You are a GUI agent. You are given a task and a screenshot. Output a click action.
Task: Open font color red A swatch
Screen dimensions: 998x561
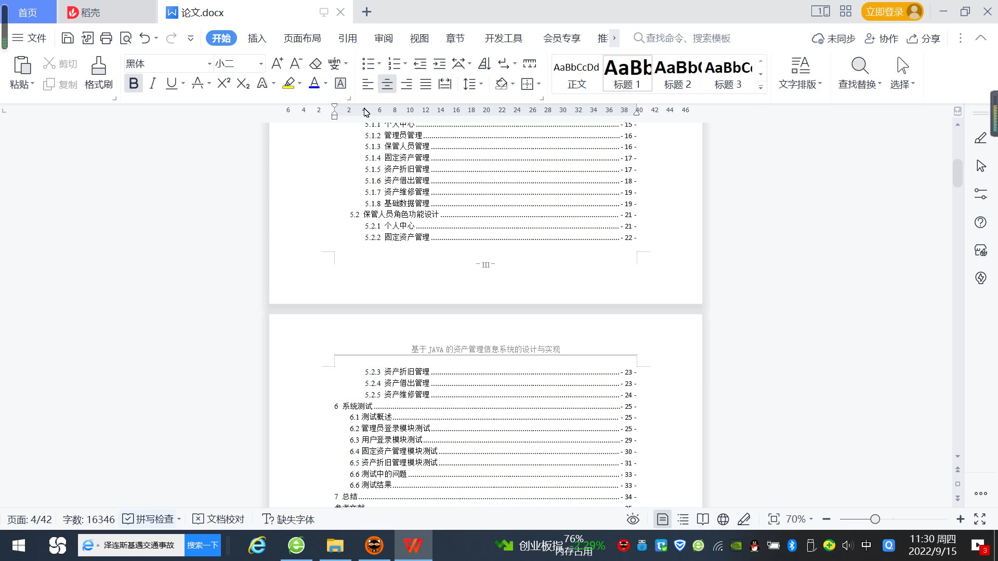coord(314,83)
